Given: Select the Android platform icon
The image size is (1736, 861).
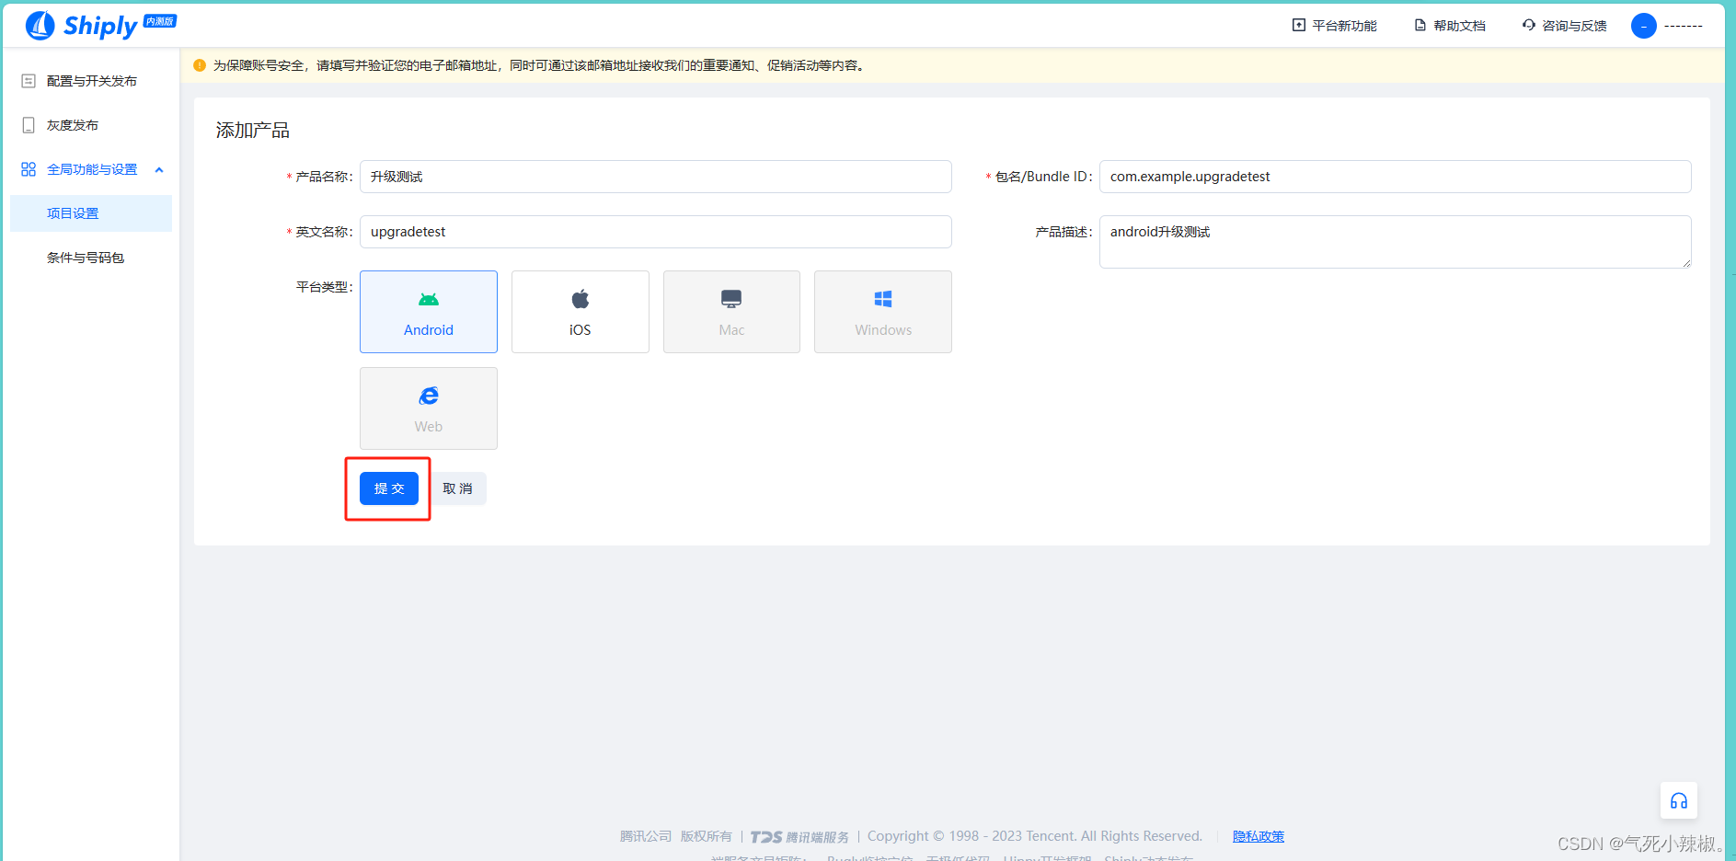Looking at the screenshot, I should tap(428, 299).
